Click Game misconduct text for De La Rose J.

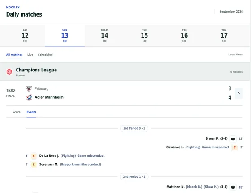coord(91,156)
